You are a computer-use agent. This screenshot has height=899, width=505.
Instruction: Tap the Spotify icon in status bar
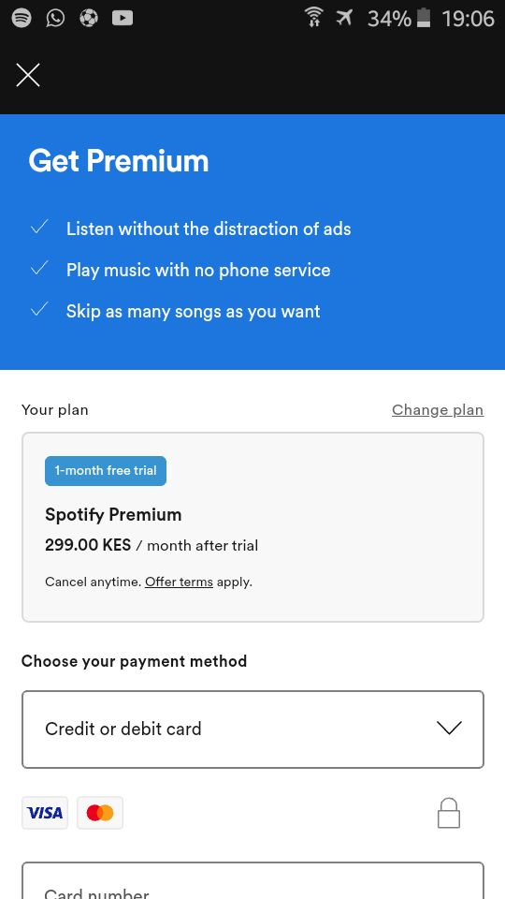[22, 19]
